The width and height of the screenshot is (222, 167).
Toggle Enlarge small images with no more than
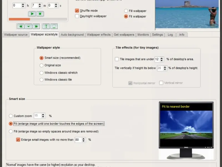[x=18, y=140]
